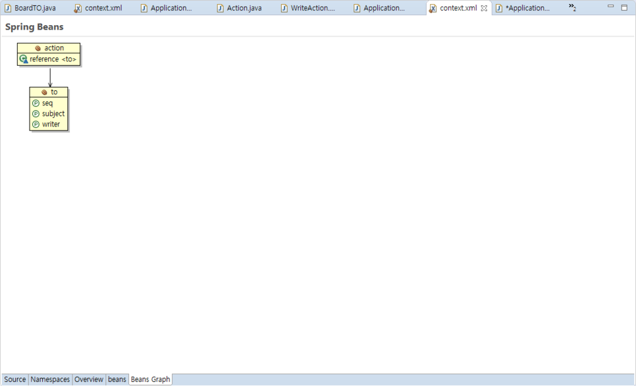Open the Action.java editor tab

[240, 8]
